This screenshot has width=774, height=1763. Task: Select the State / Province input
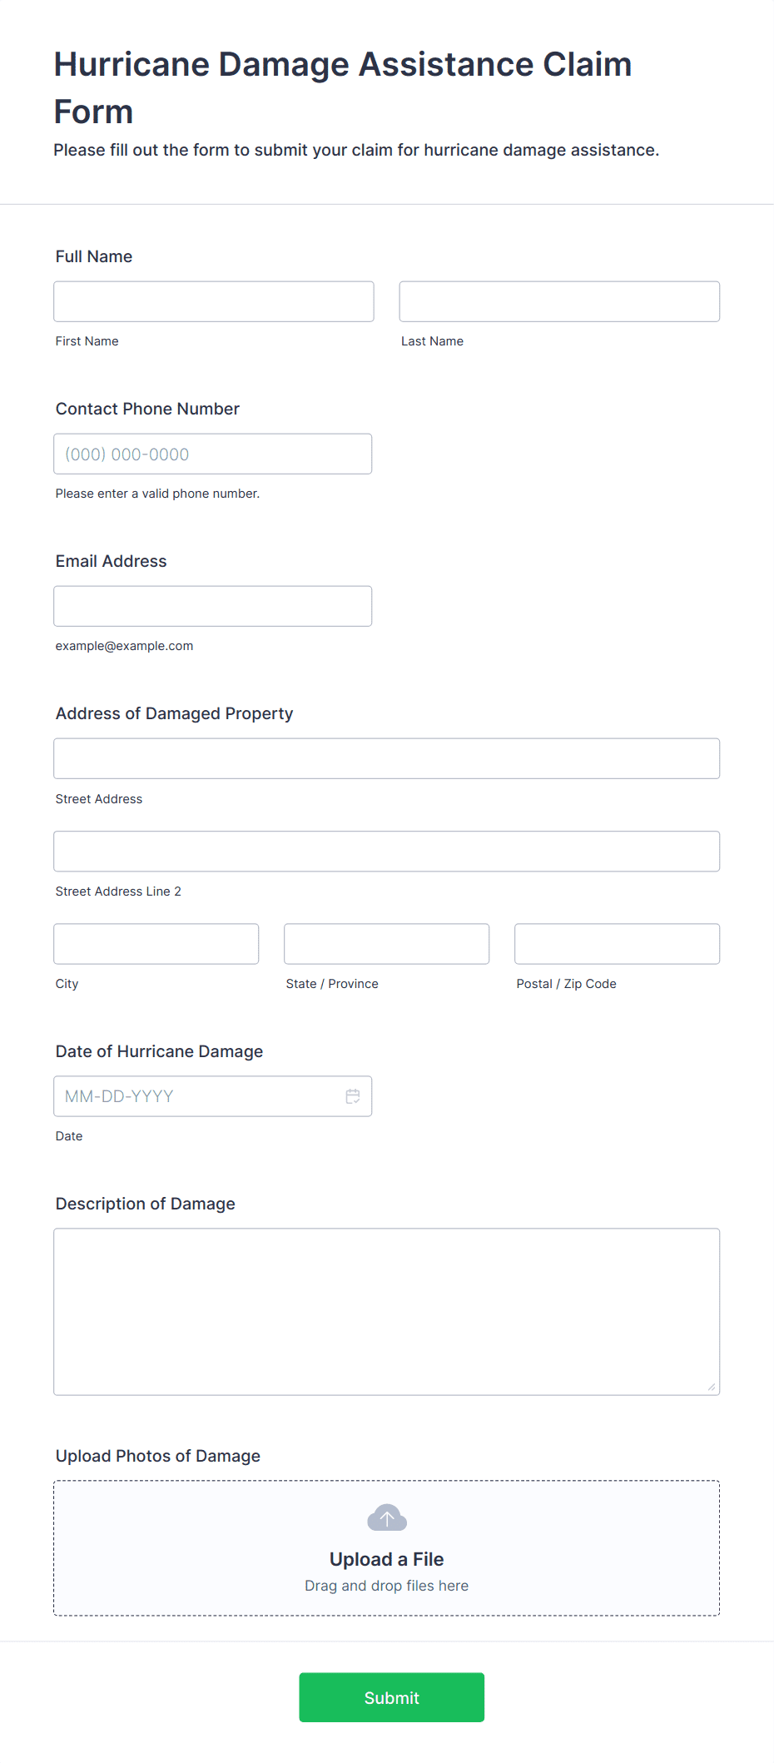click(x=387, y=944)
